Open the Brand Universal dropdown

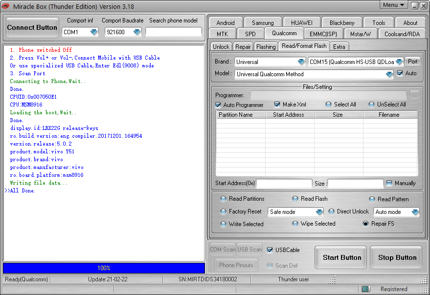301,62
